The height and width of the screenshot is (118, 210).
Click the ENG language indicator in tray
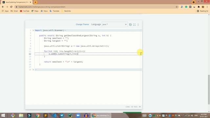click(196, 115)
